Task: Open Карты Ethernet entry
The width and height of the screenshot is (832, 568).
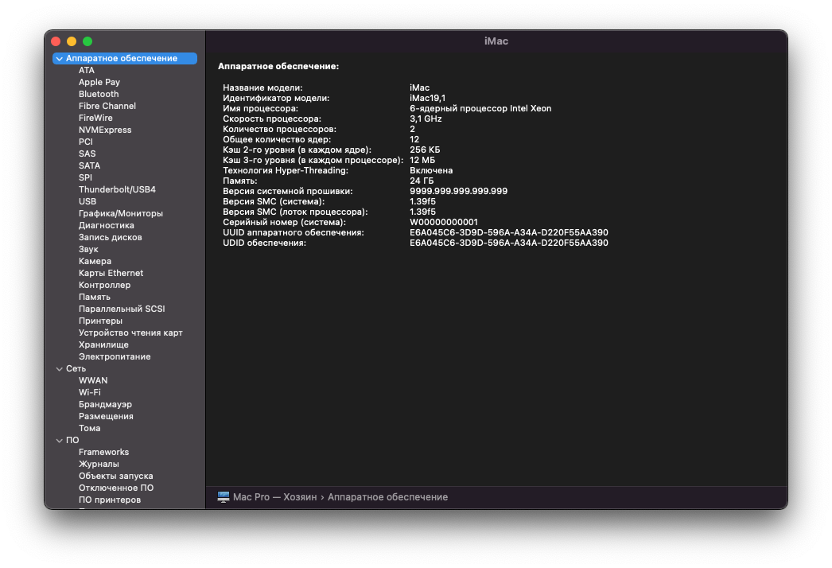Action: tap(111, 274)
